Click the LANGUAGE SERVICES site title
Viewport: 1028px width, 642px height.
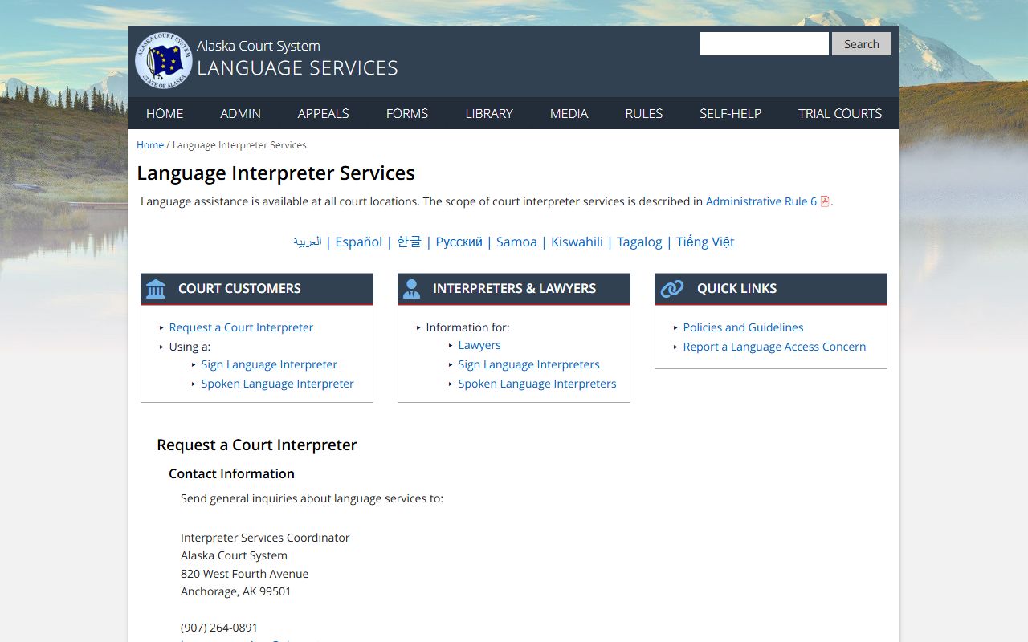click(x=297, y=68)
